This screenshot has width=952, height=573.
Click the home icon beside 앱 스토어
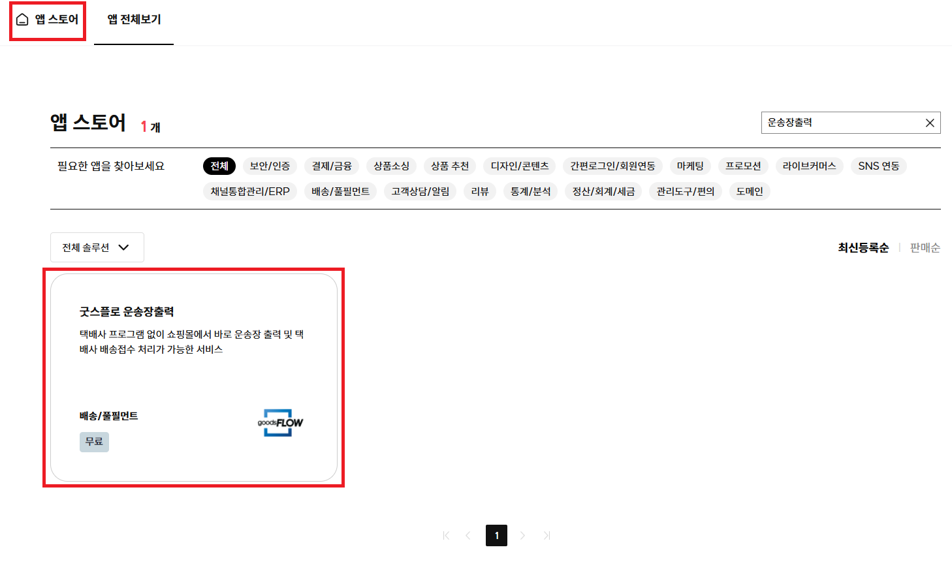(x=22, y=20)
